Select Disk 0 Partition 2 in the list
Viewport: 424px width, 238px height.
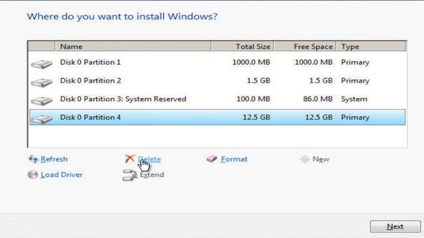click(x=217, y=81)
